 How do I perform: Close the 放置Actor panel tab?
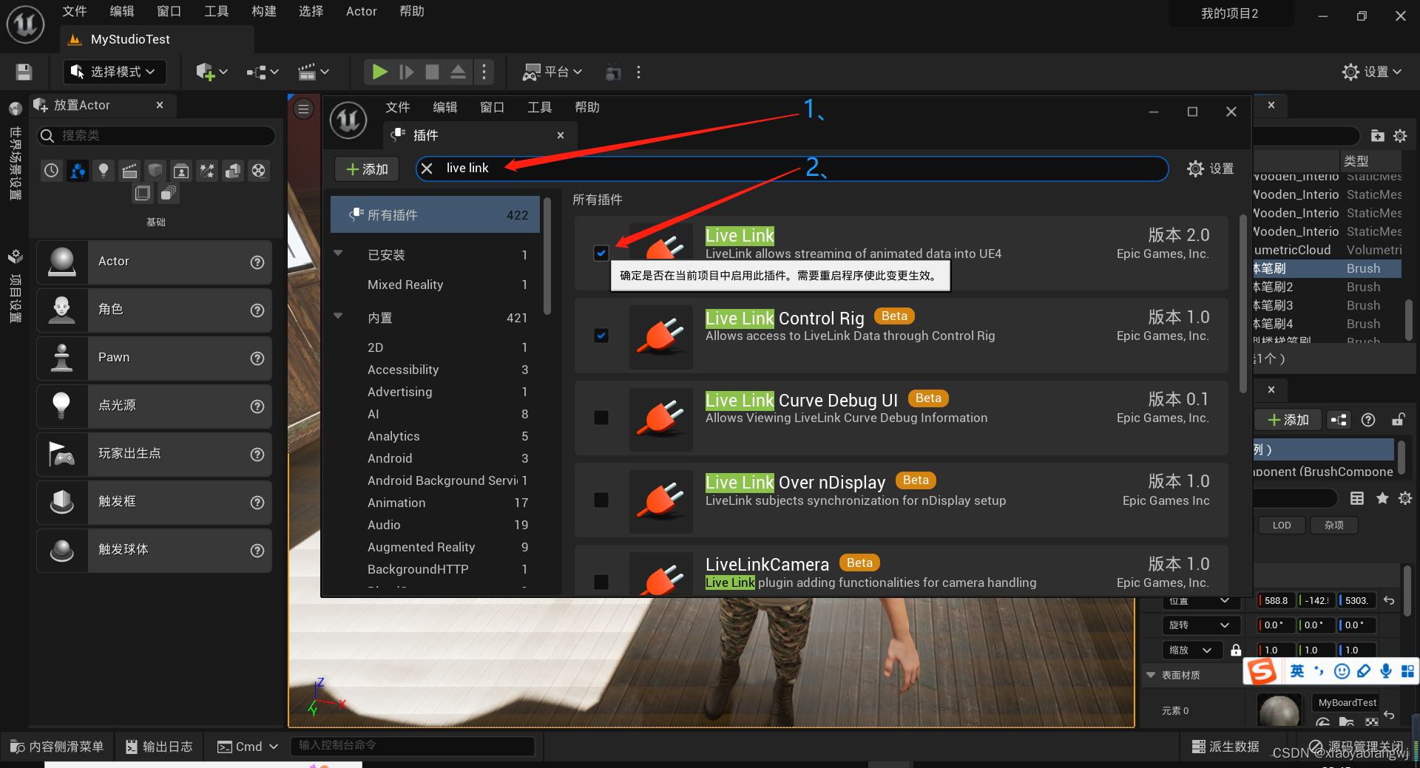160,105
